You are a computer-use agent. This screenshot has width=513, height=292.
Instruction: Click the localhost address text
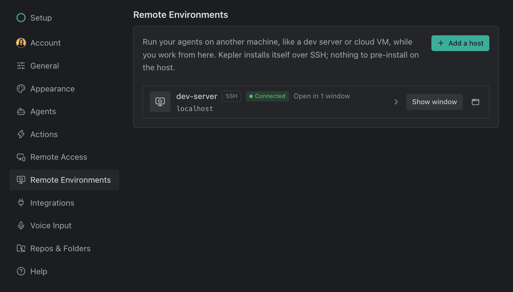pos(195,109)
